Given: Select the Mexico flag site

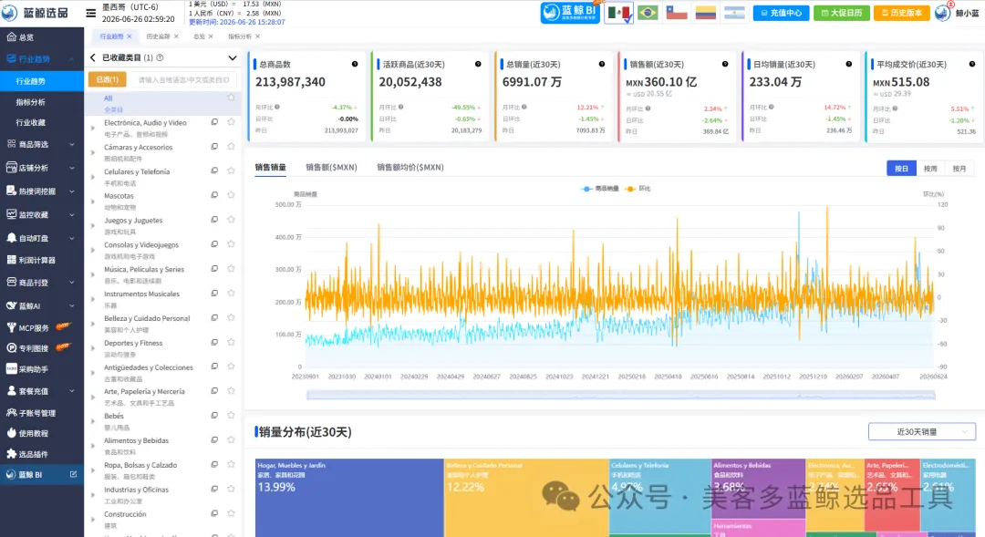Looking at the screenshot, I should tap(618, 13).
